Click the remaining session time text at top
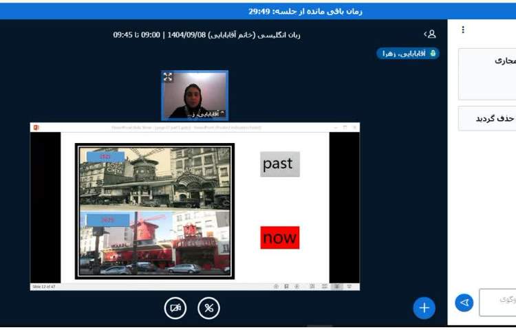Viewport: 516px width, 330px height. [305, 12]
